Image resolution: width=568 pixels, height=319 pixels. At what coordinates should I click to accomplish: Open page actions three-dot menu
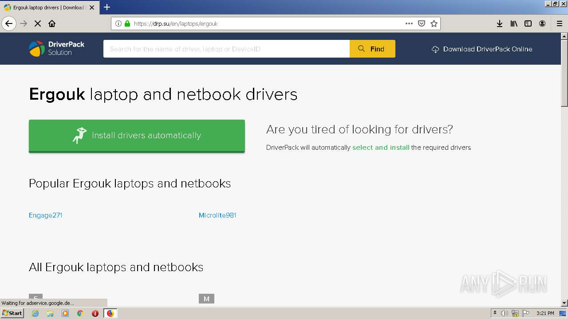click(409, 23)
